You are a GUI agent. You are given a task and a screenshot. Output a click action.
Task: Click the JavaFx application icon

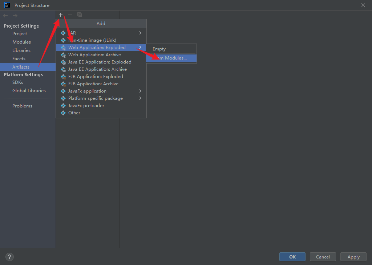click(63, 91)
